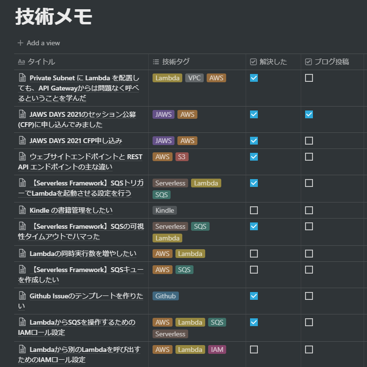This screenshot has width=367, height=367.
Task: Click Add a view button
Action: [x=39, y=43]
